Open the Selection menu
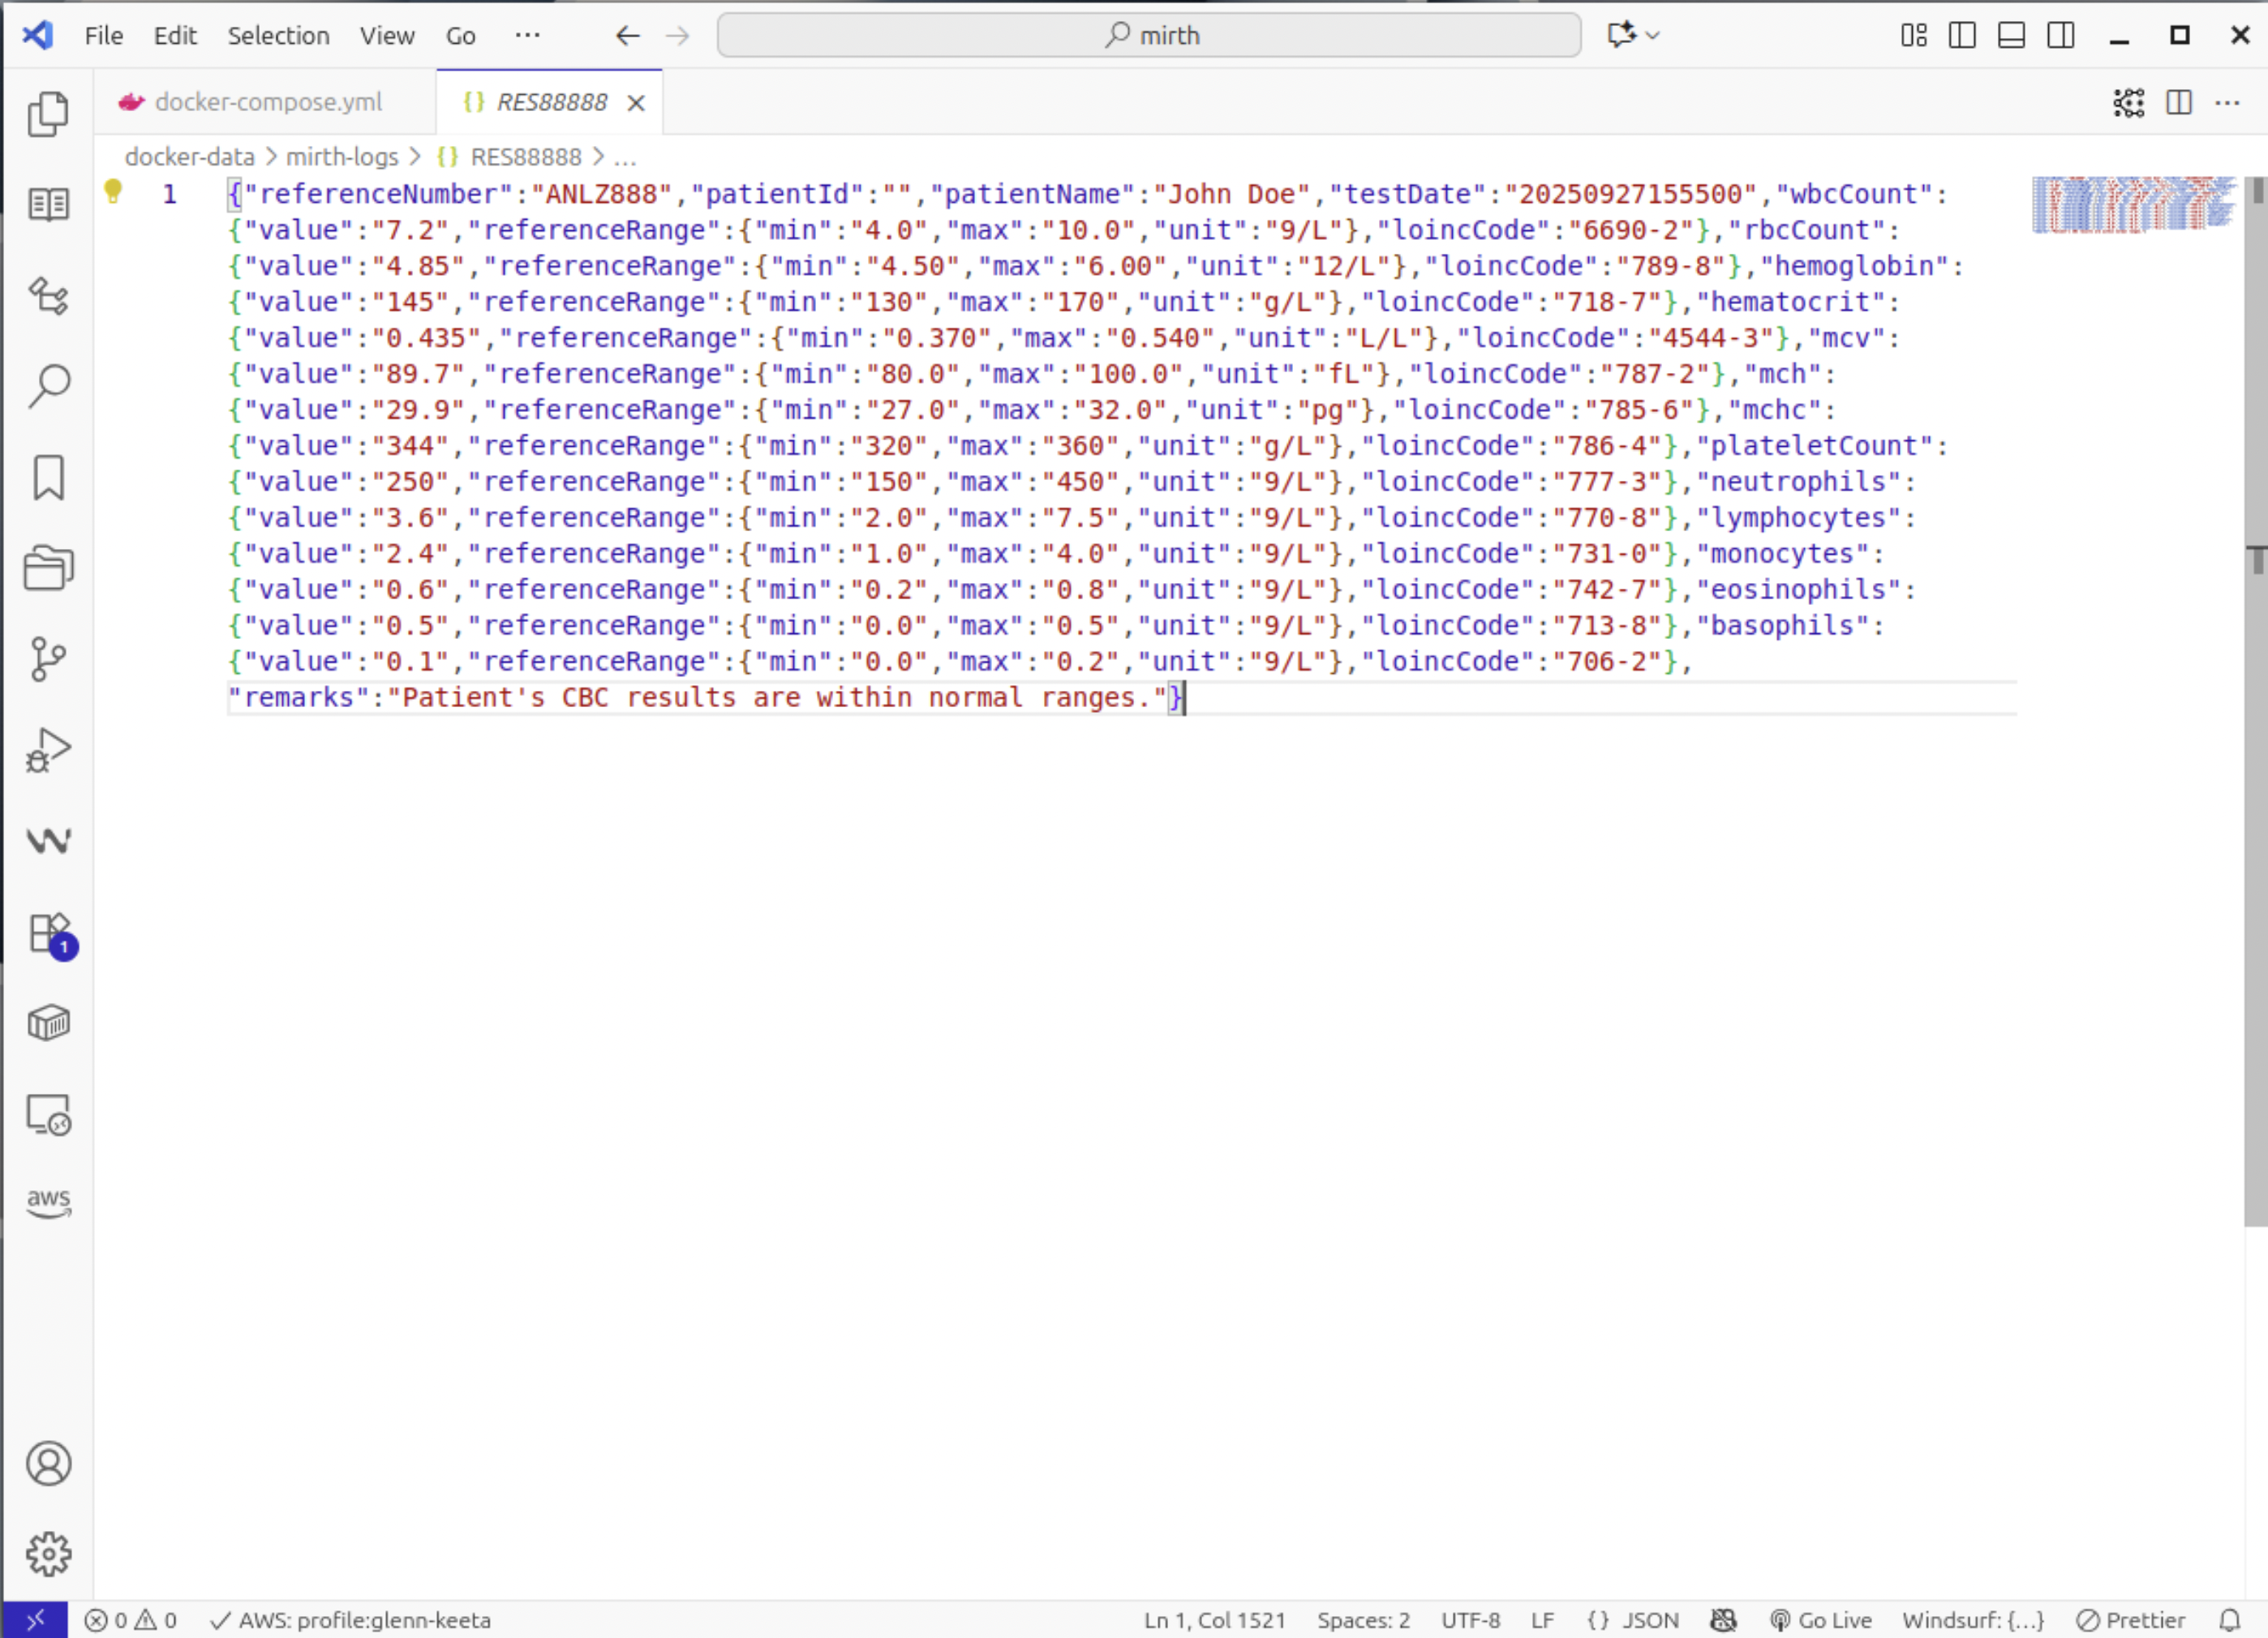Viewport: 2268px width, 1638px height. (x=278, y=35)
